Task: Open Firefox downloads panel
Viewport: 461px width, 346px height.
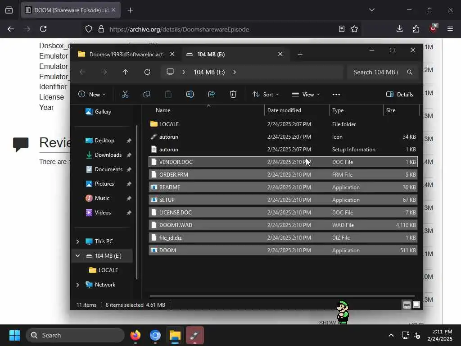Action: tap(400, 29)
